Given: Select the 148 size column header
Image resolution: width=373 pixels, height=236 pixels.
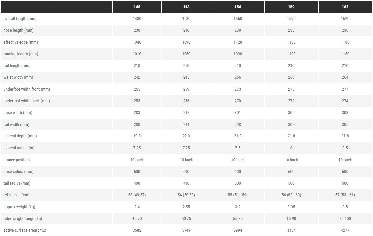Looking at the screenshot, I should point(137,7).
